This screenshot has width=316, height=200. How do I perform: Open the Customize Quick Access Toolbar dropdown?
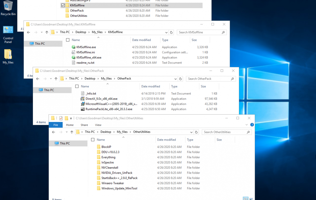tap(71, 119)
